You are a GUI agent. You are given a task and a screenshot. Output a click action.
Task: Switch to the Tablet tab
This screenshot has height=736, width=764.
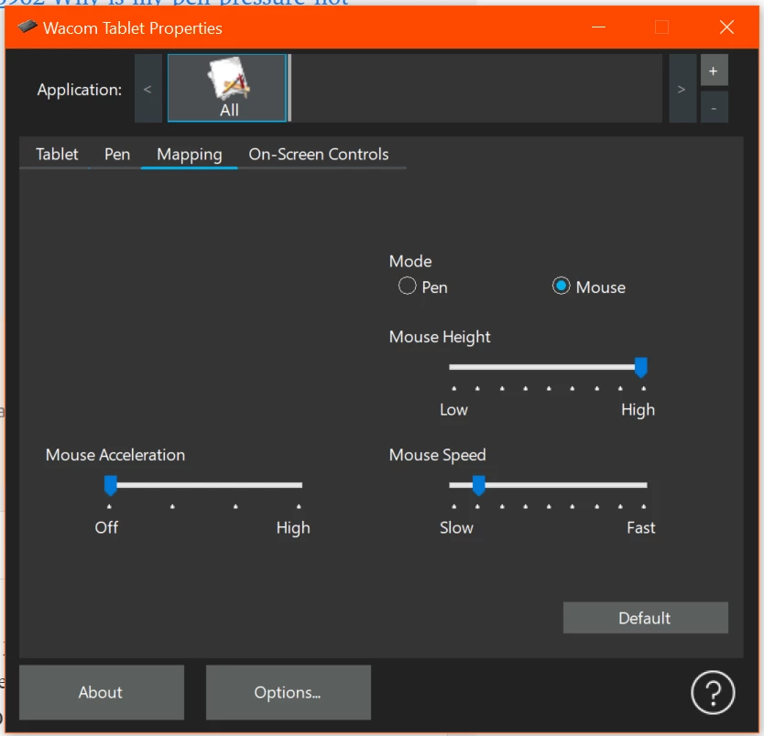pyautogui.click(x=57, y=155)
